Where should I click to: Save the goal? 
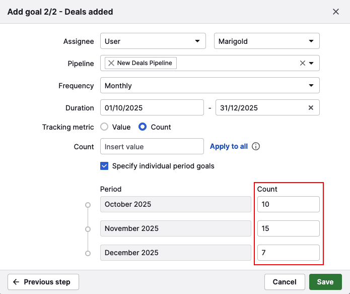[325, 282]
